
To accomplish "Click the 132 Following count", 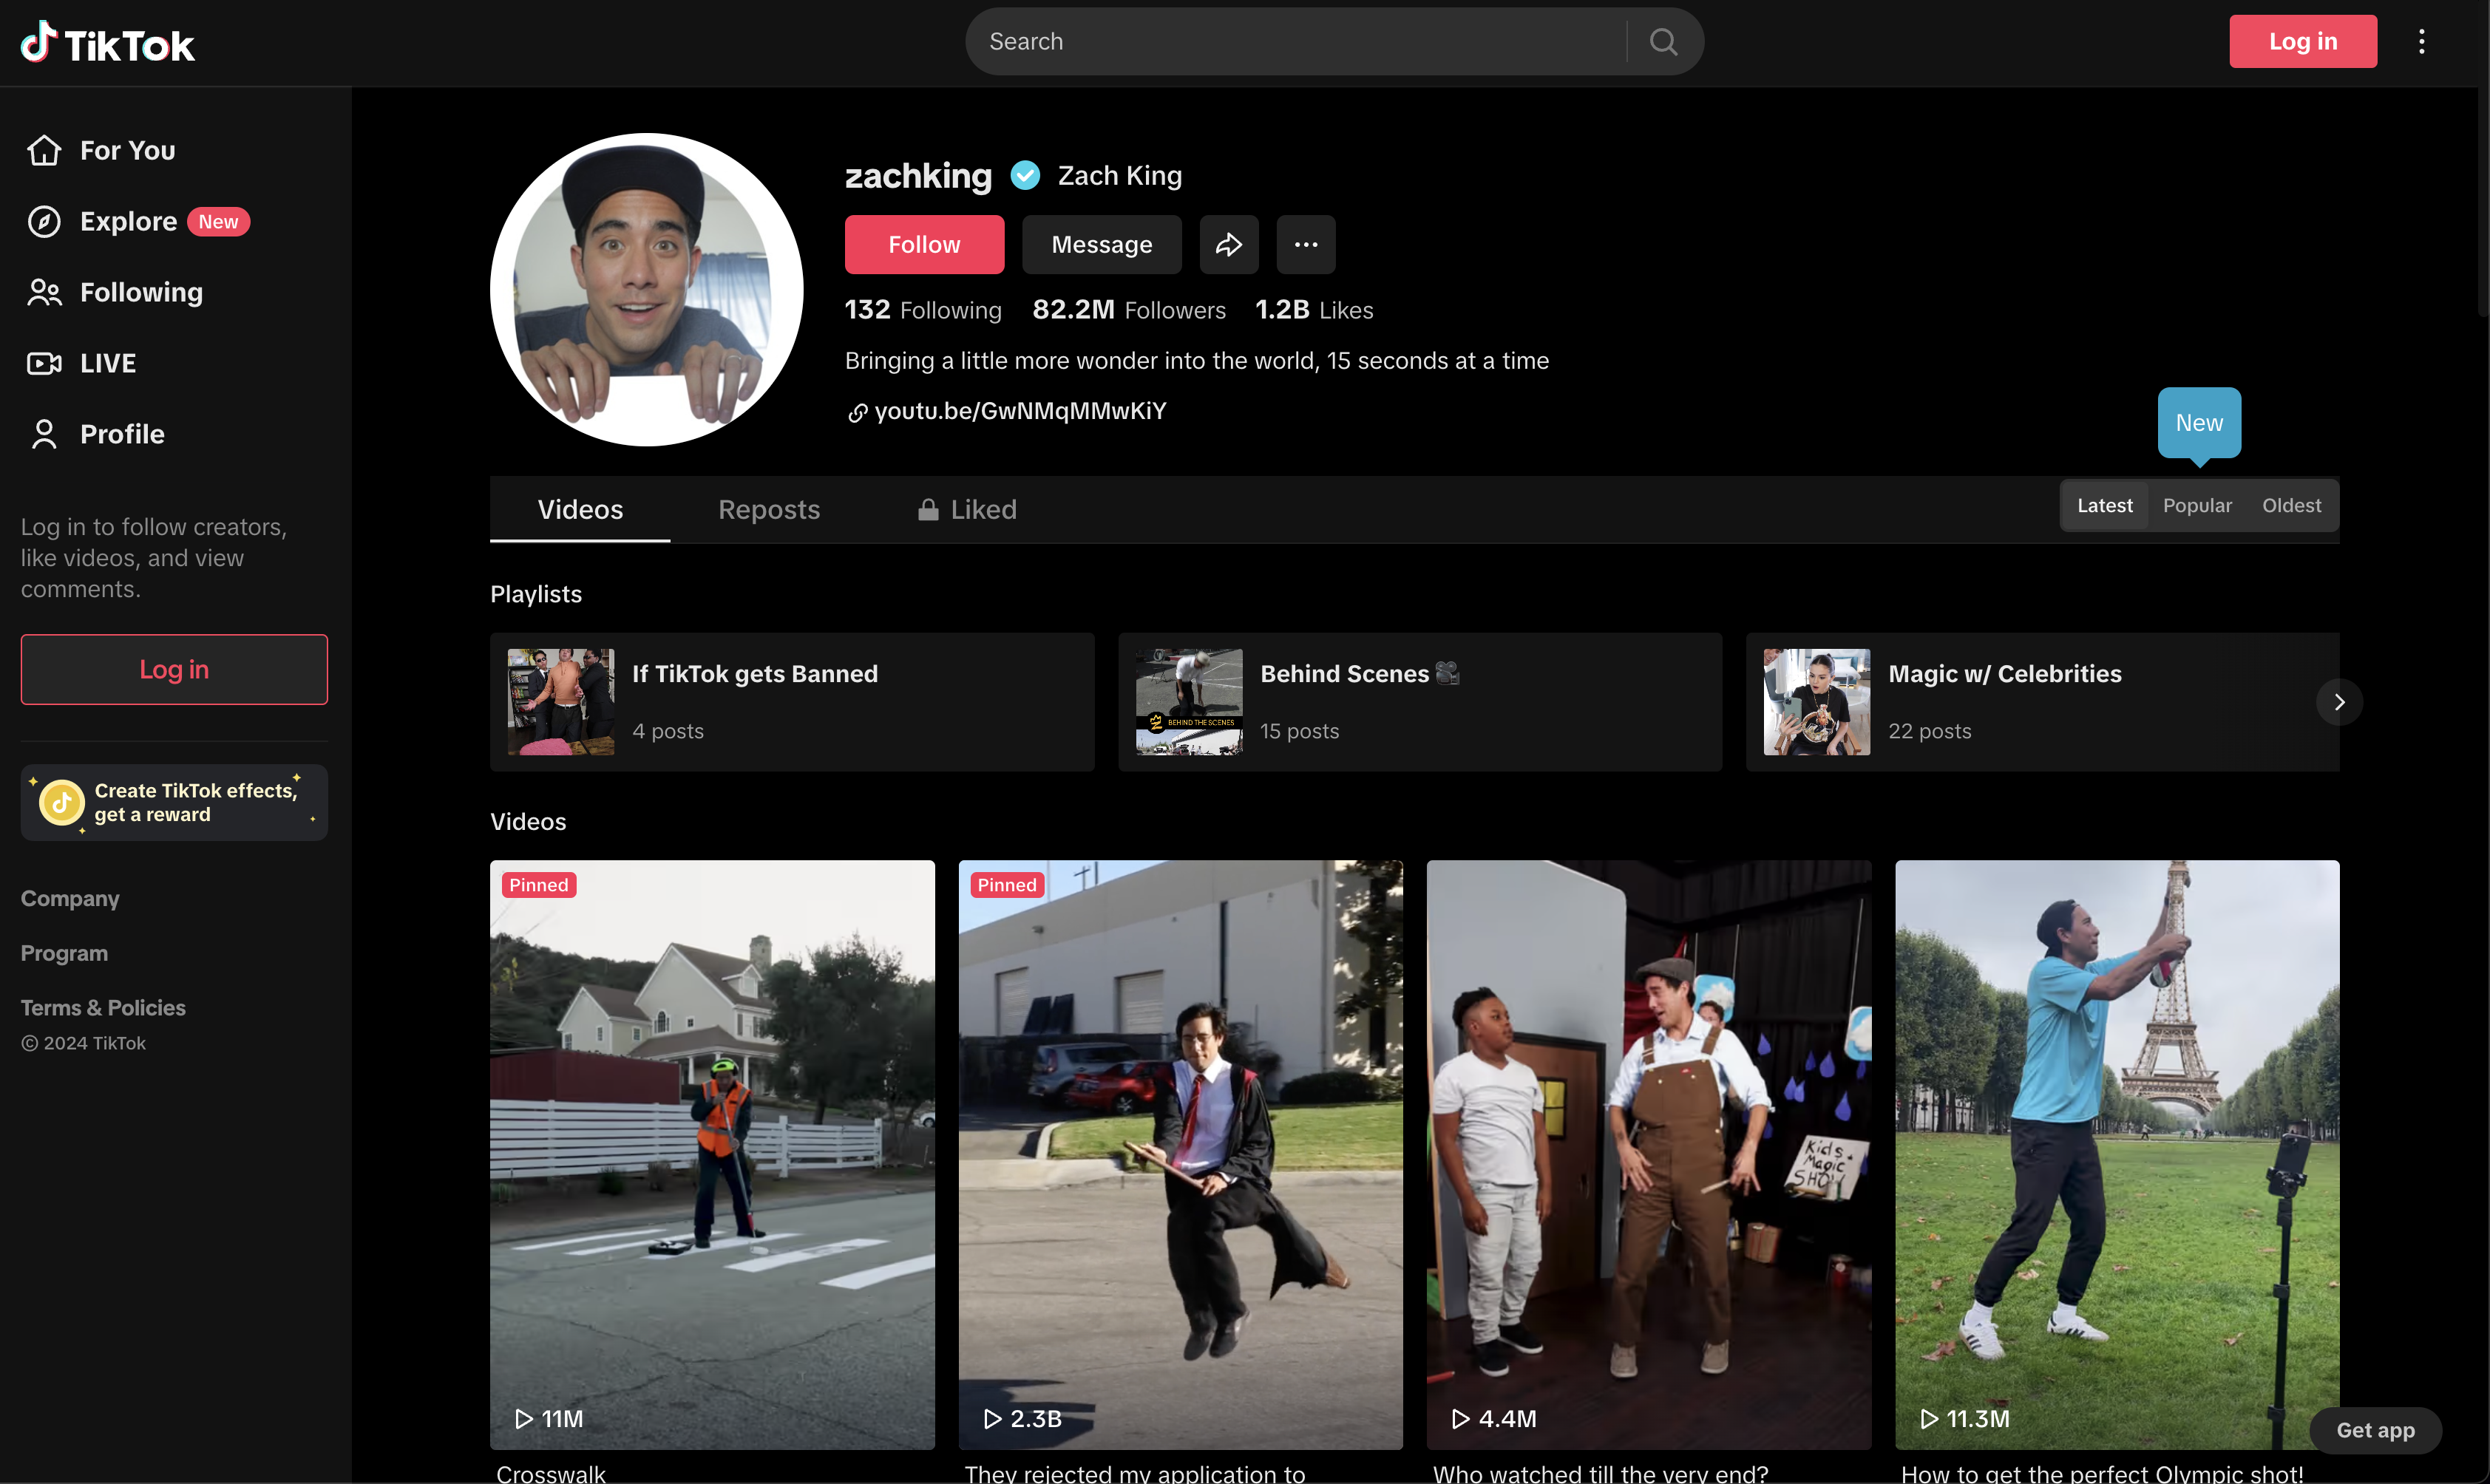I will coord(923,310).
